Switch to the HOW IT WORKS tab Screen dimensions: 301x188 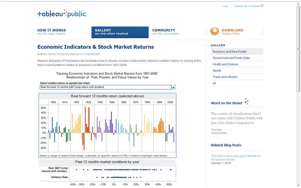point(51,31)
